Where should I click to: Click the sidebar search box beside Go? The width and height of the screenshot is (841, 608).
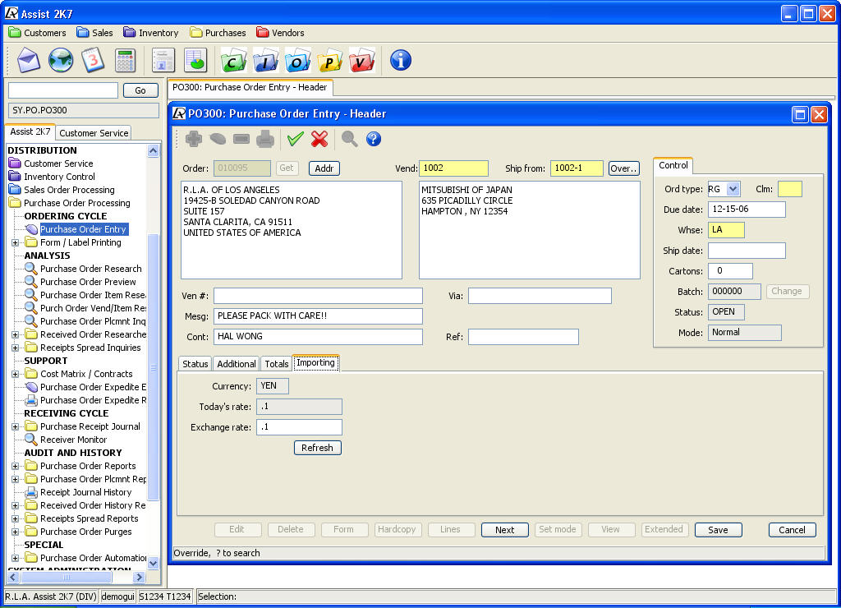(x=63, y=90)
